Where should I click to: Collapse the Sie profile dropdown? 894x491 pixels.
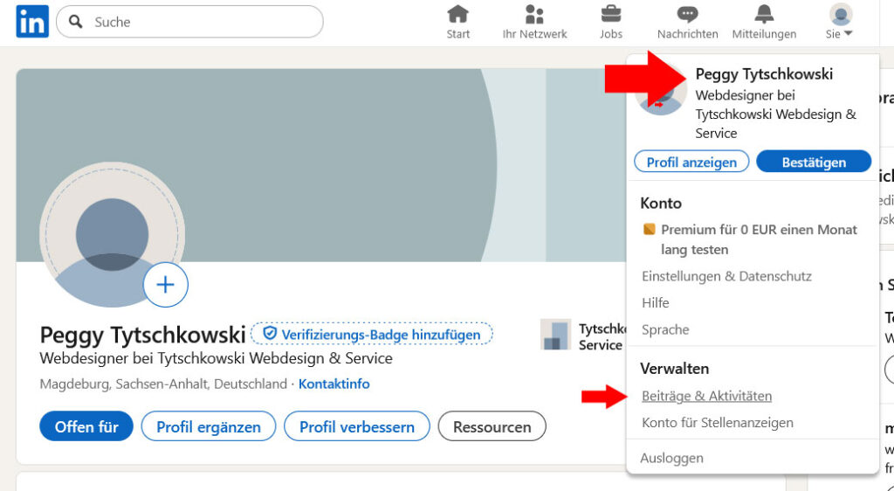840,22
